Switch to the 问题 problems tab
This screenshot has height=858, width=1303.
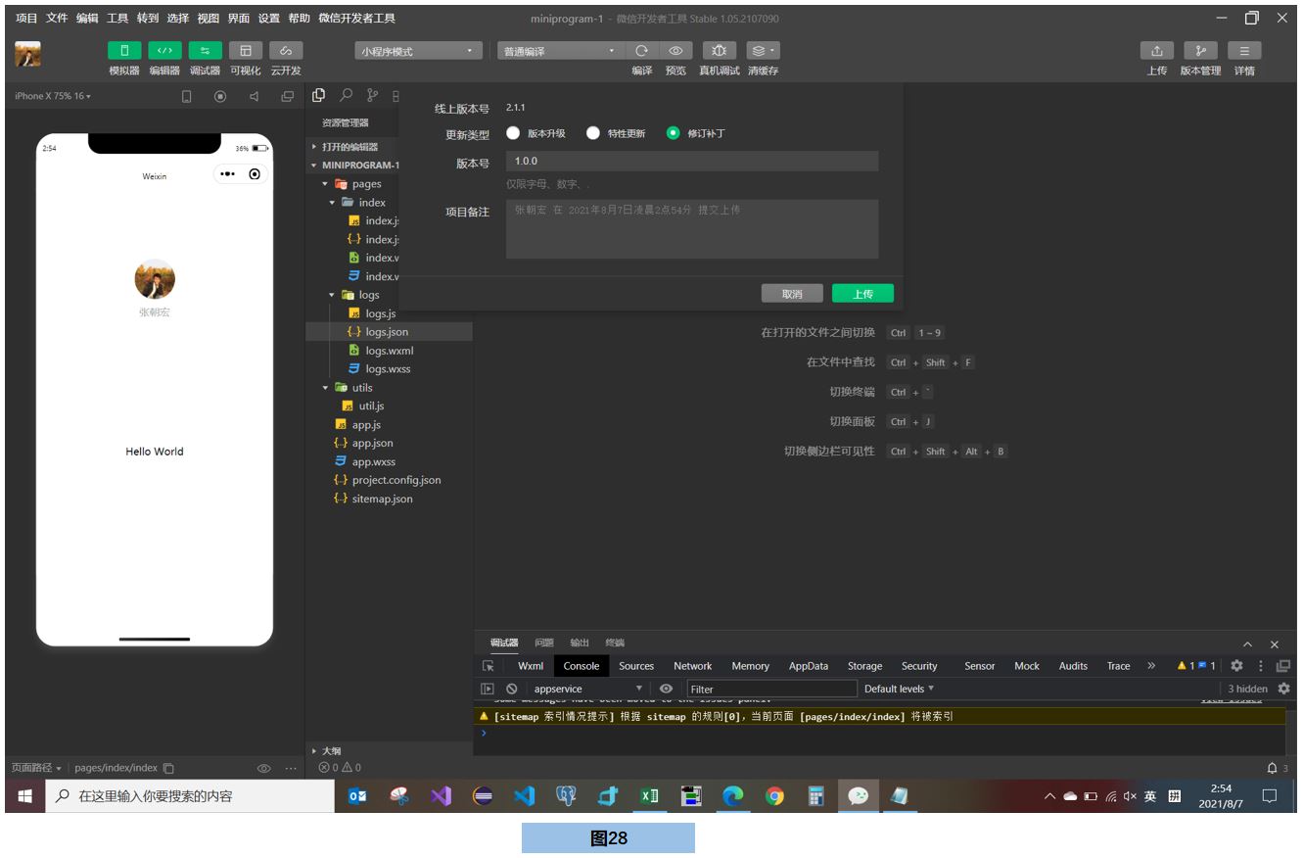click(544, 643)
